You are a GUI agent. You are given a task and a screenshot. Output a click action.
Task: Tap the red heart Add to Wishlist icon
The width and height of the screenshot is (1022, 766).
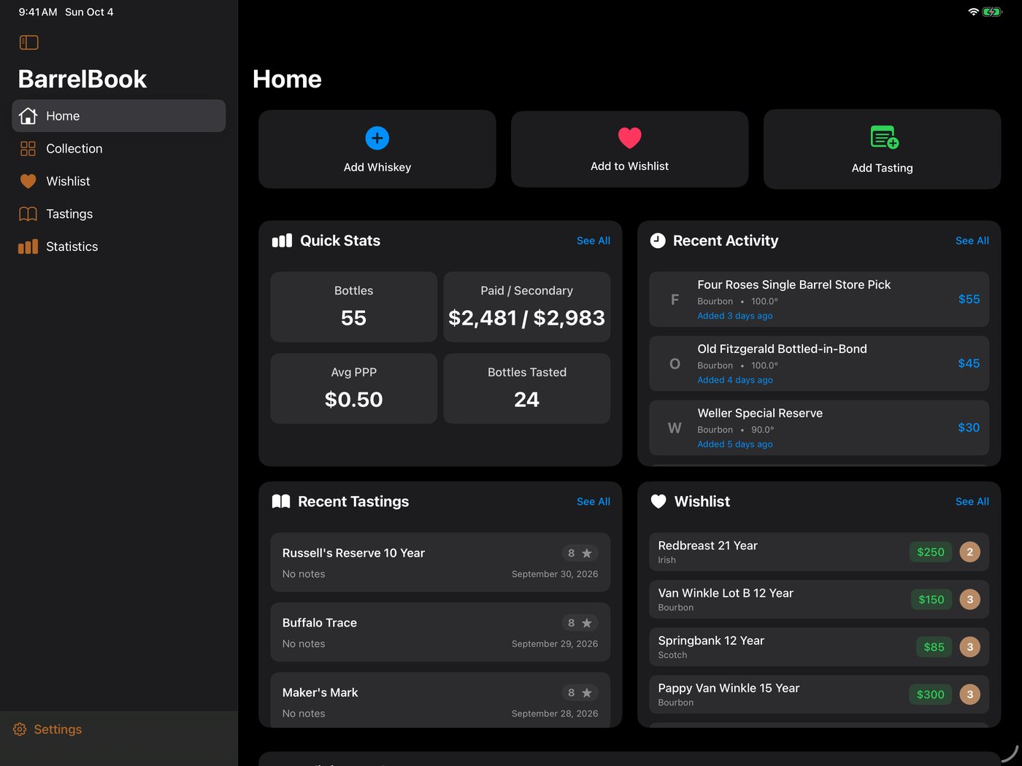pos(629,137)
